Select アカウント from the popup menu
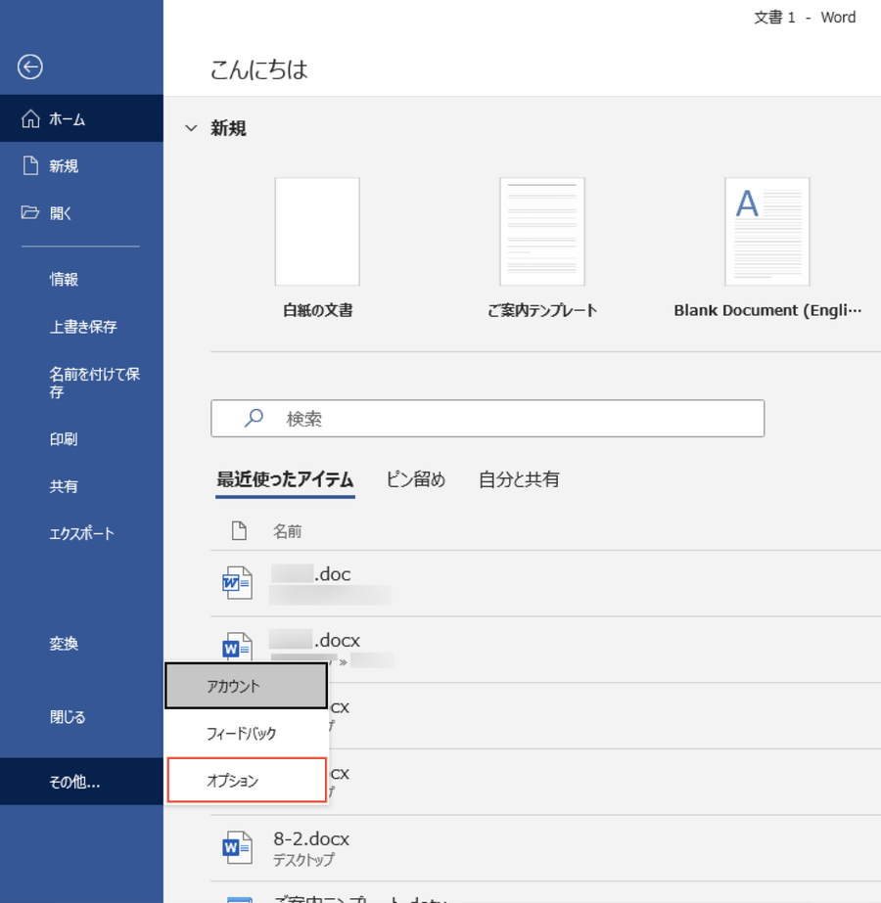 coord(247,686)
